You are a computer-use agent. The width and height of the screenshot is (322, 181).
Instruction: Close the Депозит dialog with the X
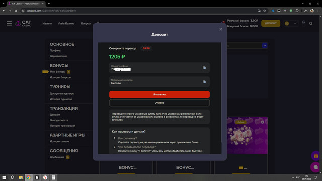pos(220,29)
